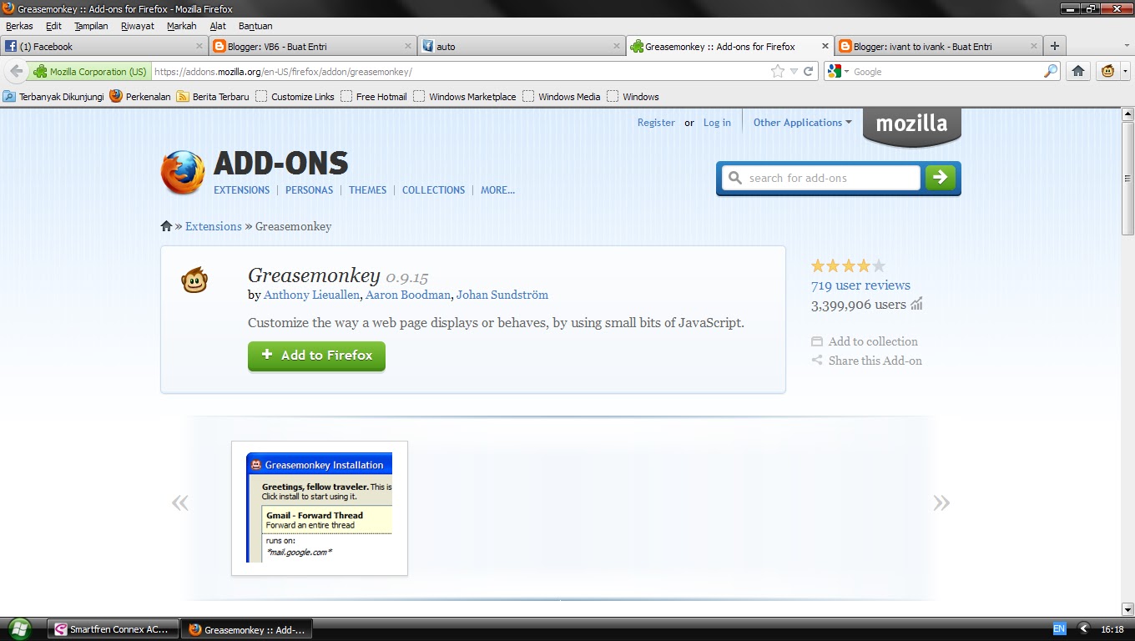Close the auto tab

pos(618,46)
